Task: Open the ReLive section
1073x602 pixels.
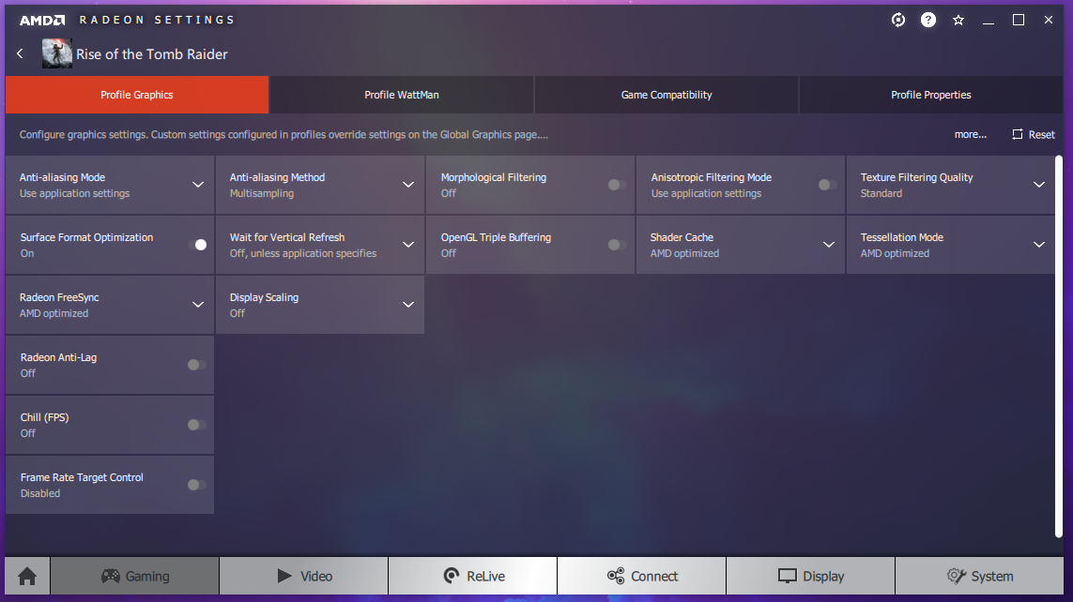Action: 473,576
